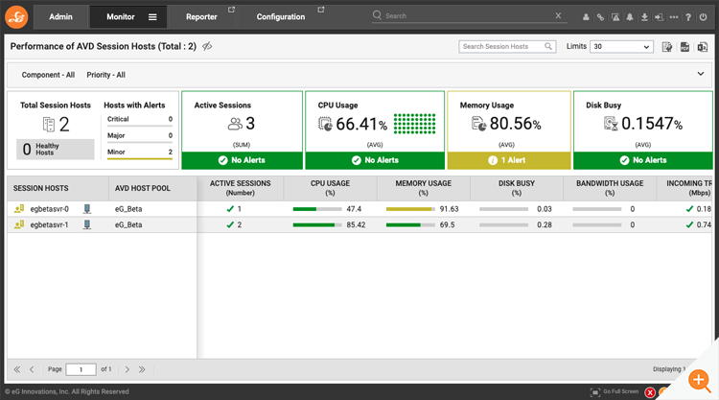Click the Disk Busy No Alerts bar
The height and width of the screenshot is (400, 719).
(643, 160)
